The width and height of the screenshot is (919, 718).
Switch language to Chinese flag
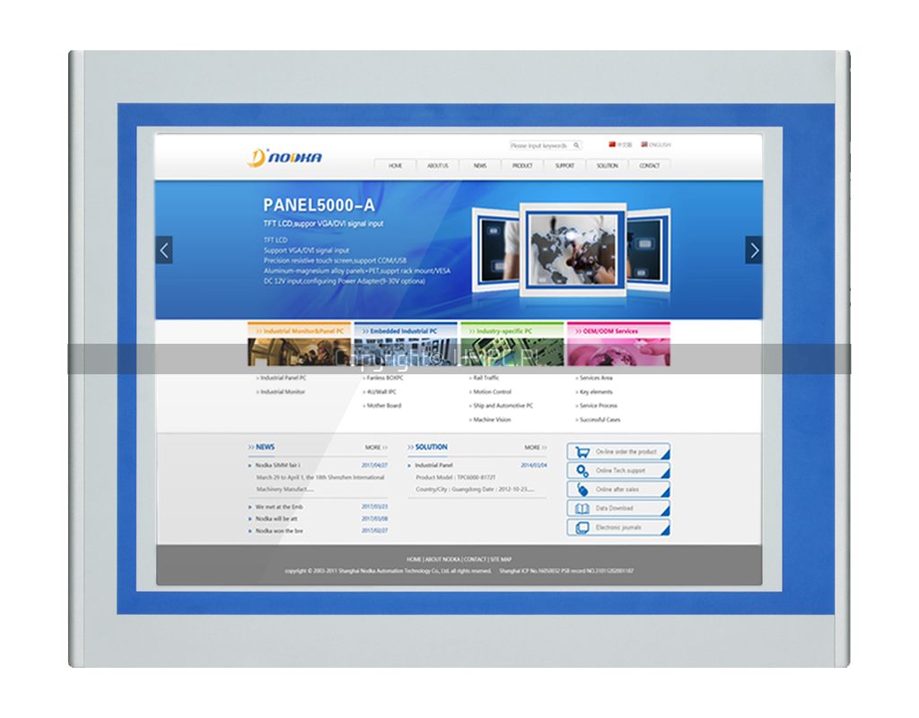pyautogui.click(x=613, y=144)
